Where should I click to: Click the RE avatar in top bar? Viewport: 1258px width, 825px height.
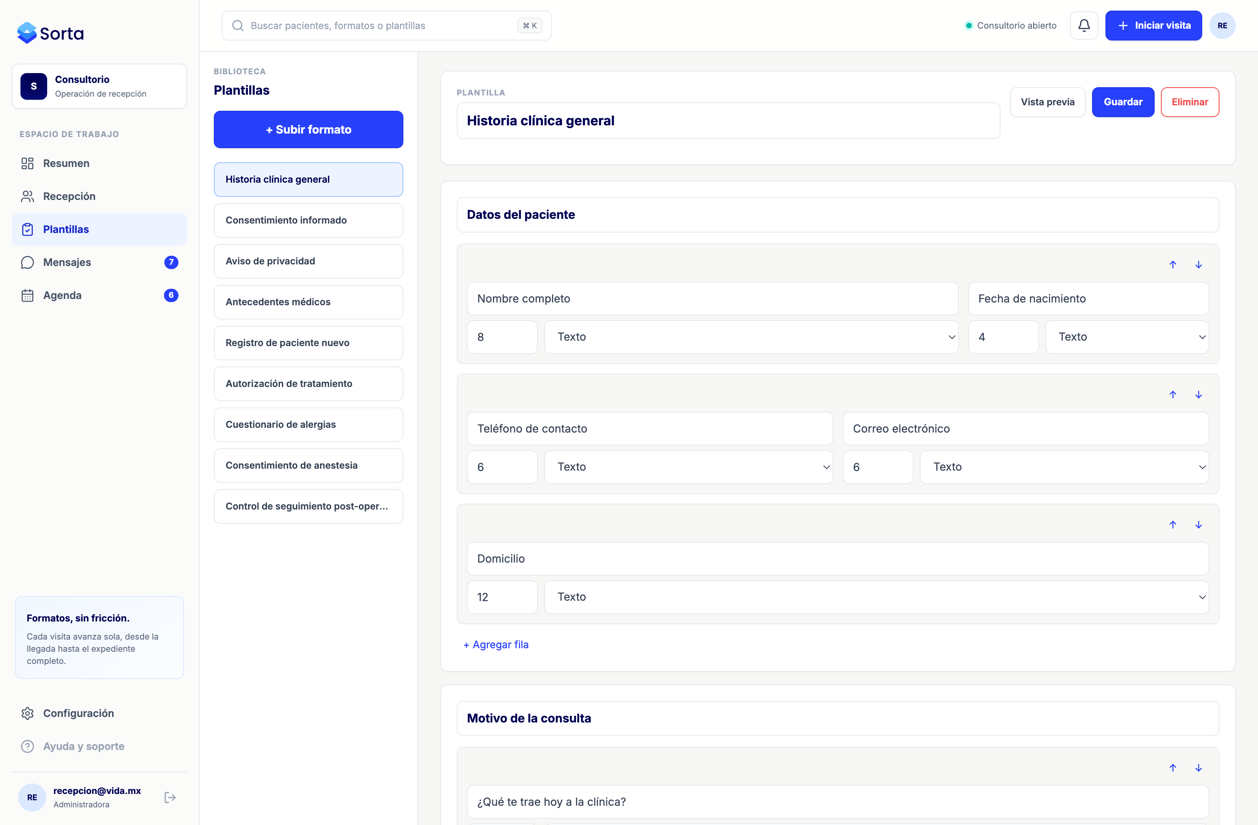pos(1222,26)
